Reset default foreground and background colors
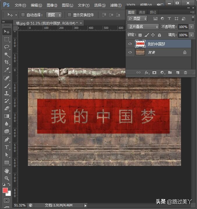 click(x=4, y=184)
